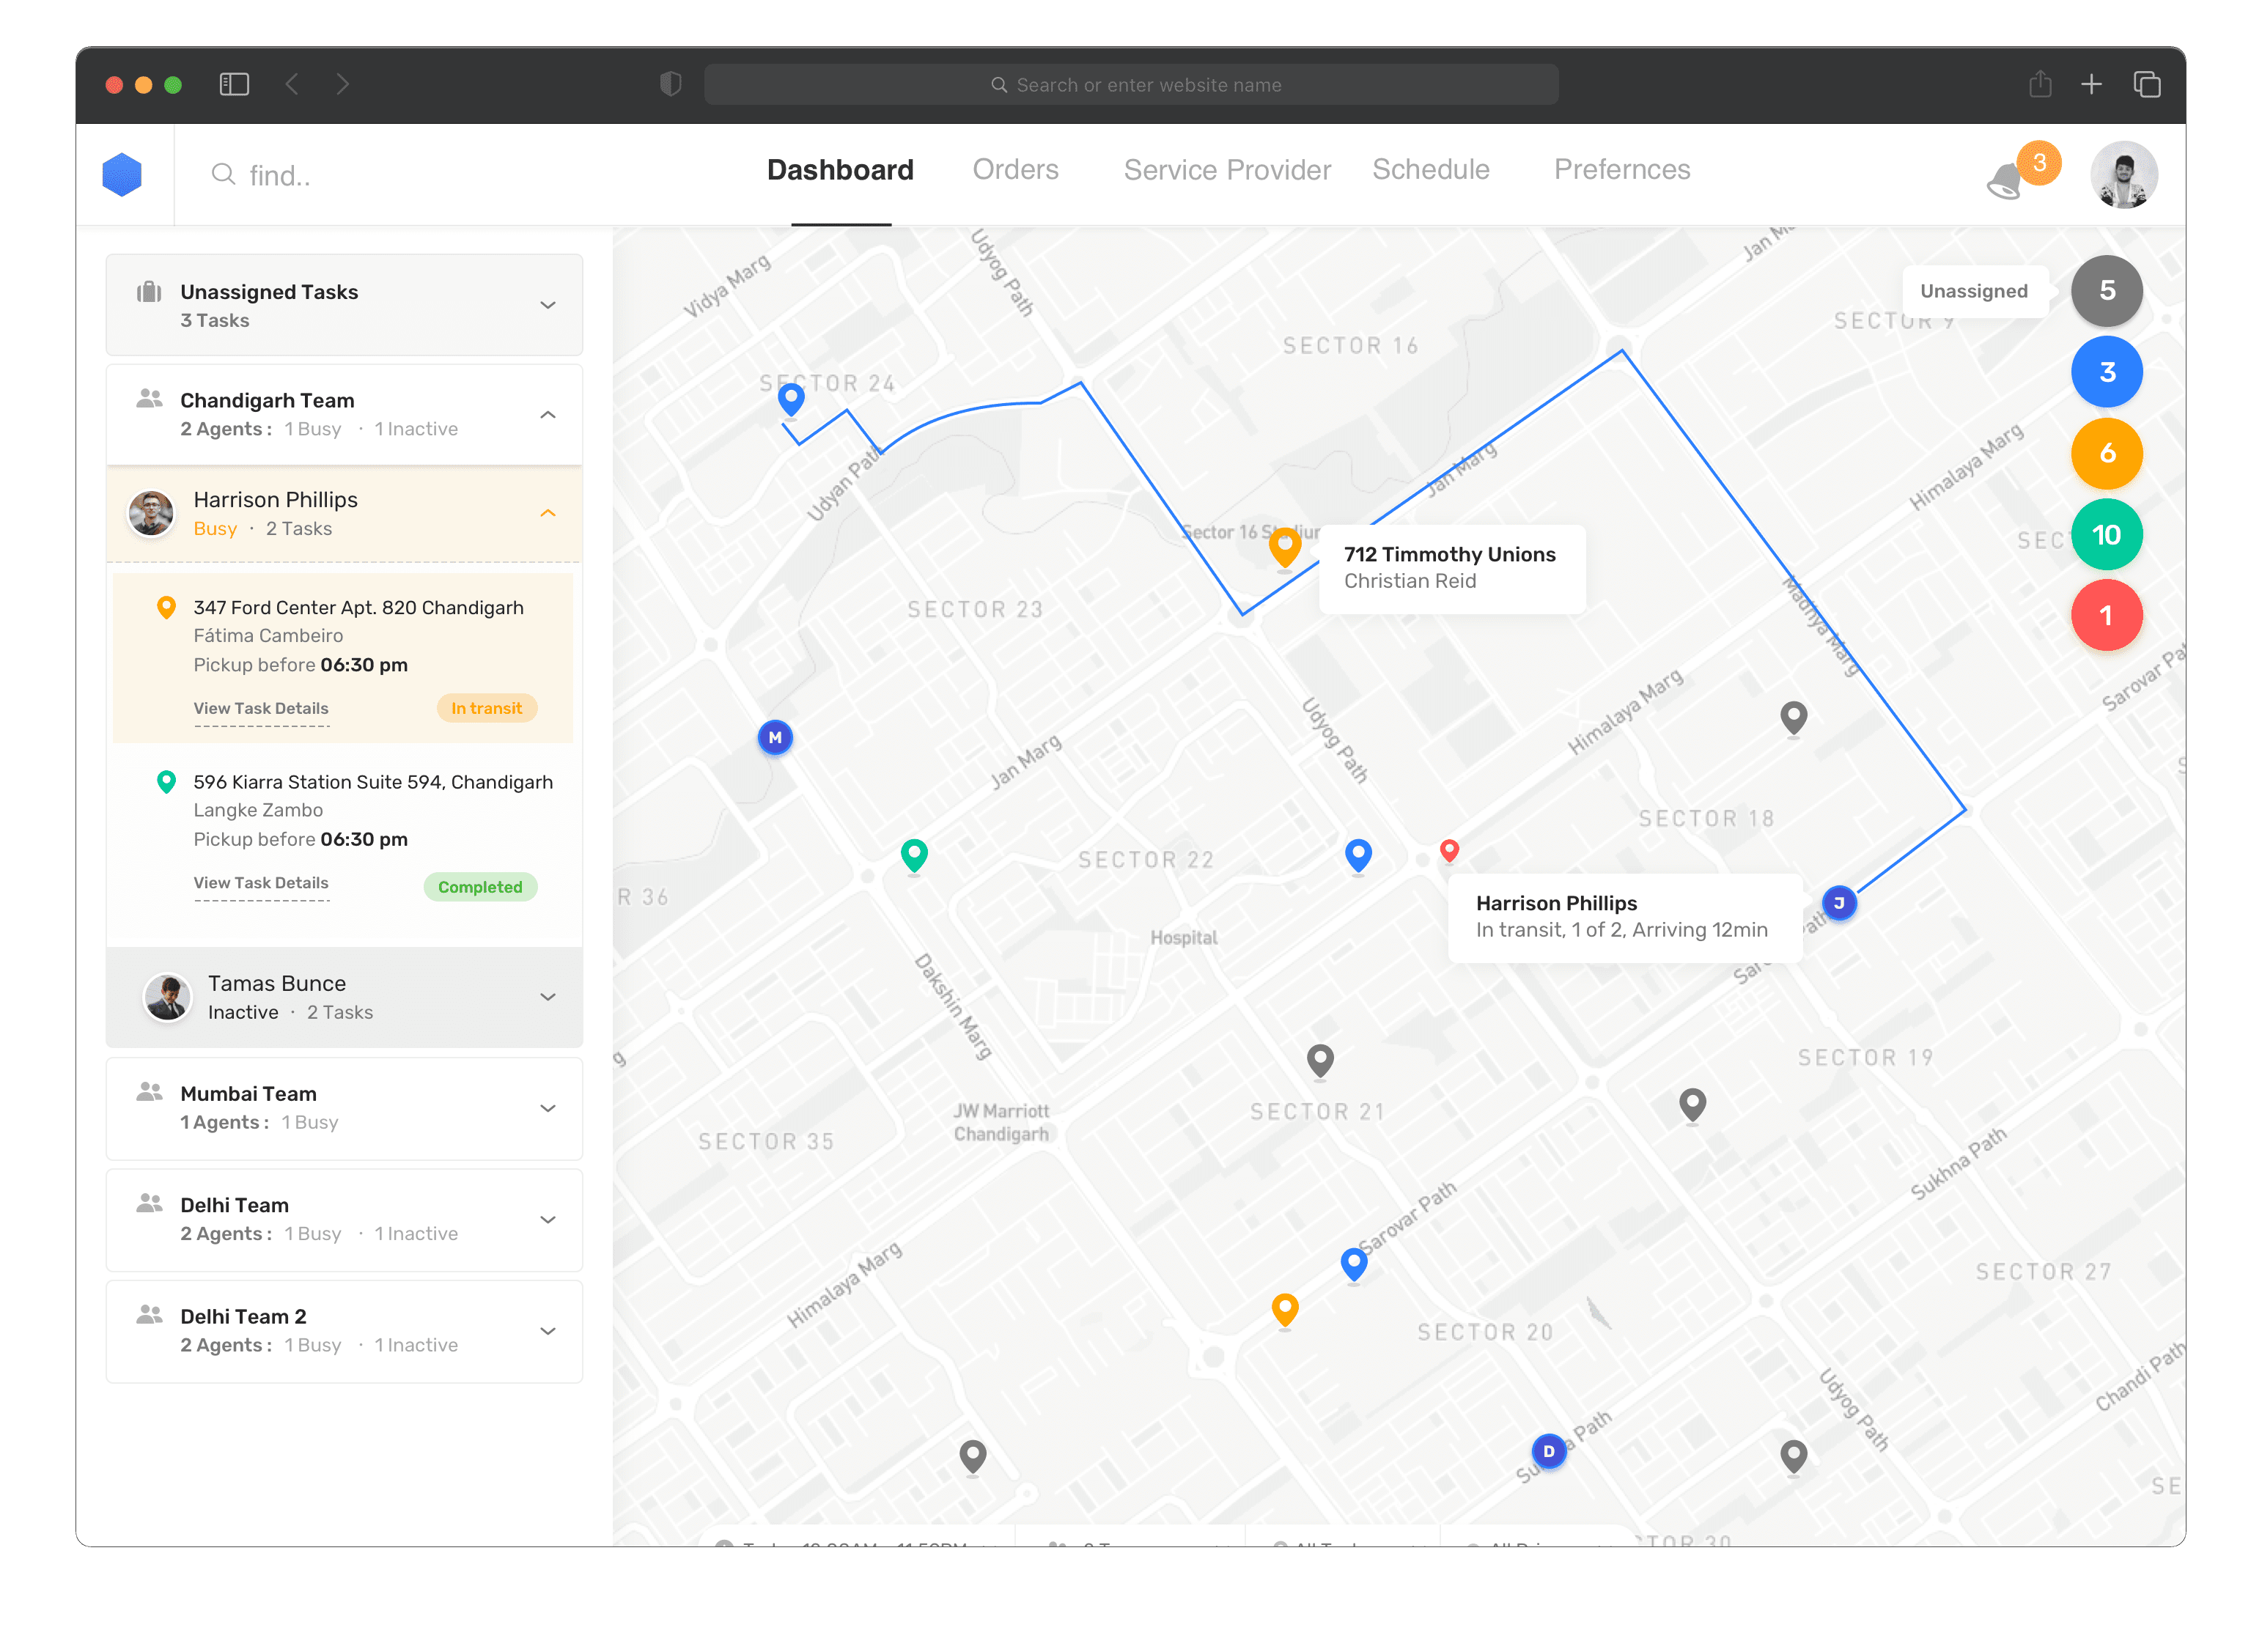Click Langke Zambo name text

tap(258, 810)
